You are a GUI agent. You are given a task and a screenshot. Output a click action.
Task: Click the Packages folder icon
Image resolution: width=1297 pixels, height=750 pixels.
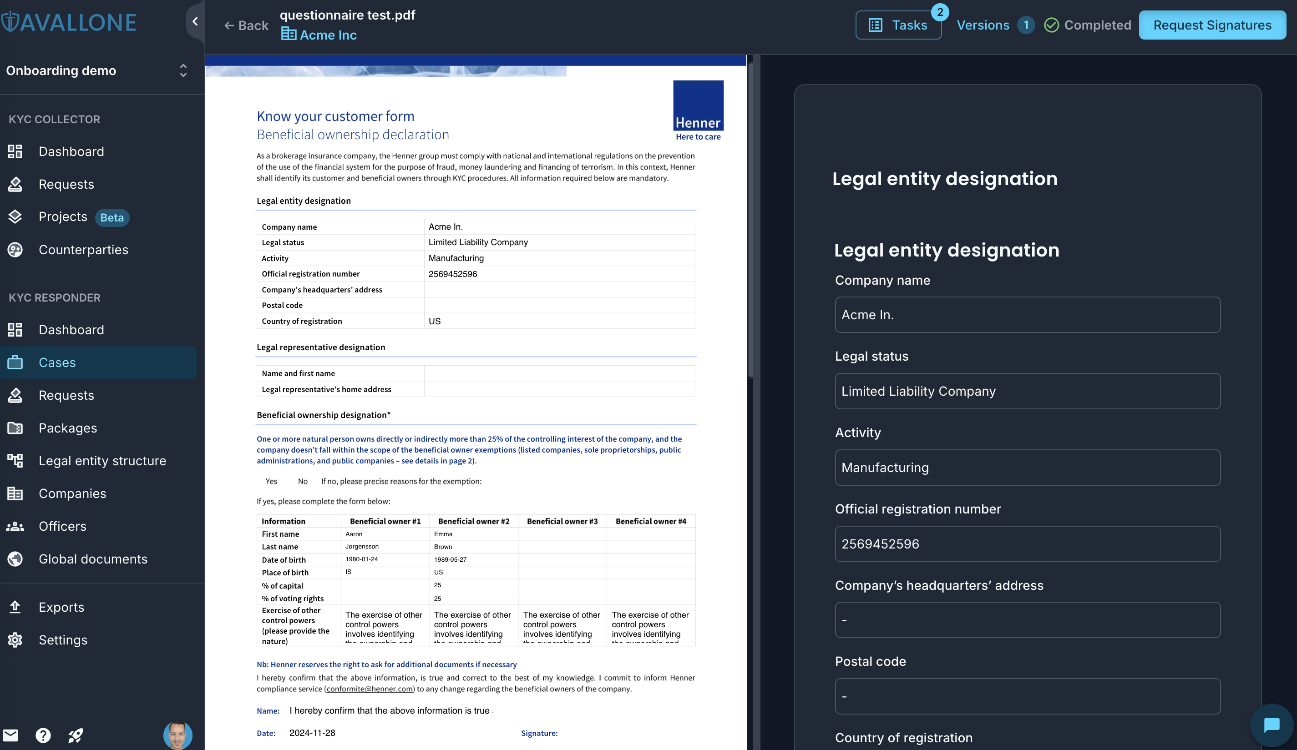(x=15, y=428)
